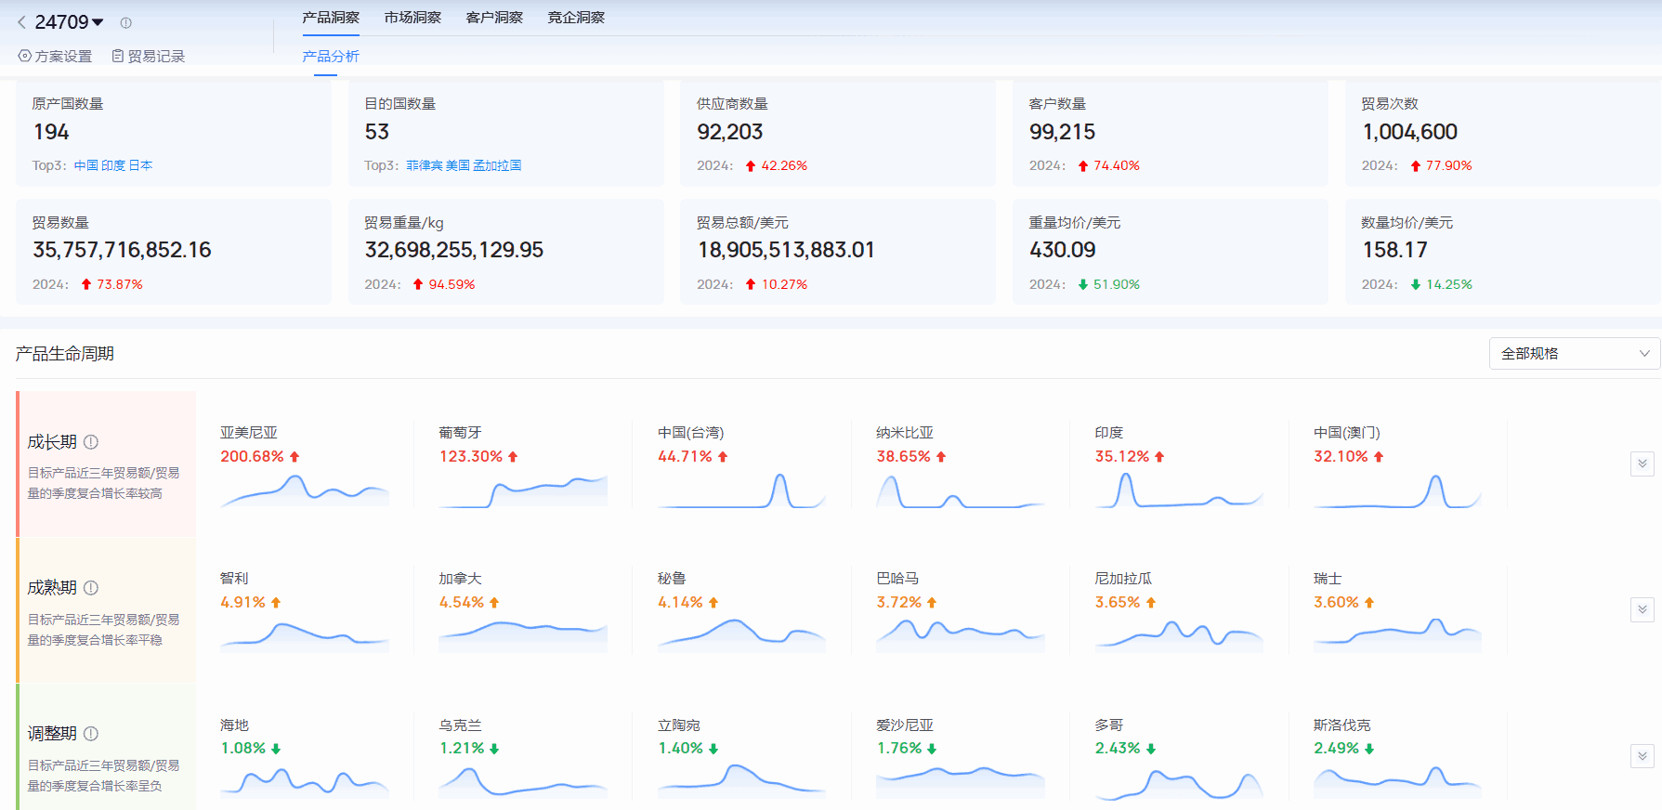This screenshot has width=1662, height=810.
Task: Switch to the 市场洞察 tab
Action: tap(412, 18)
